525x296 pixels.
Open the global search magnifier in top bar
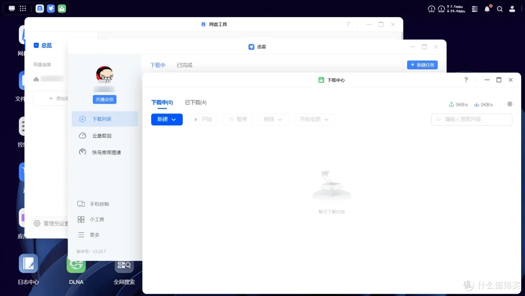500,9
